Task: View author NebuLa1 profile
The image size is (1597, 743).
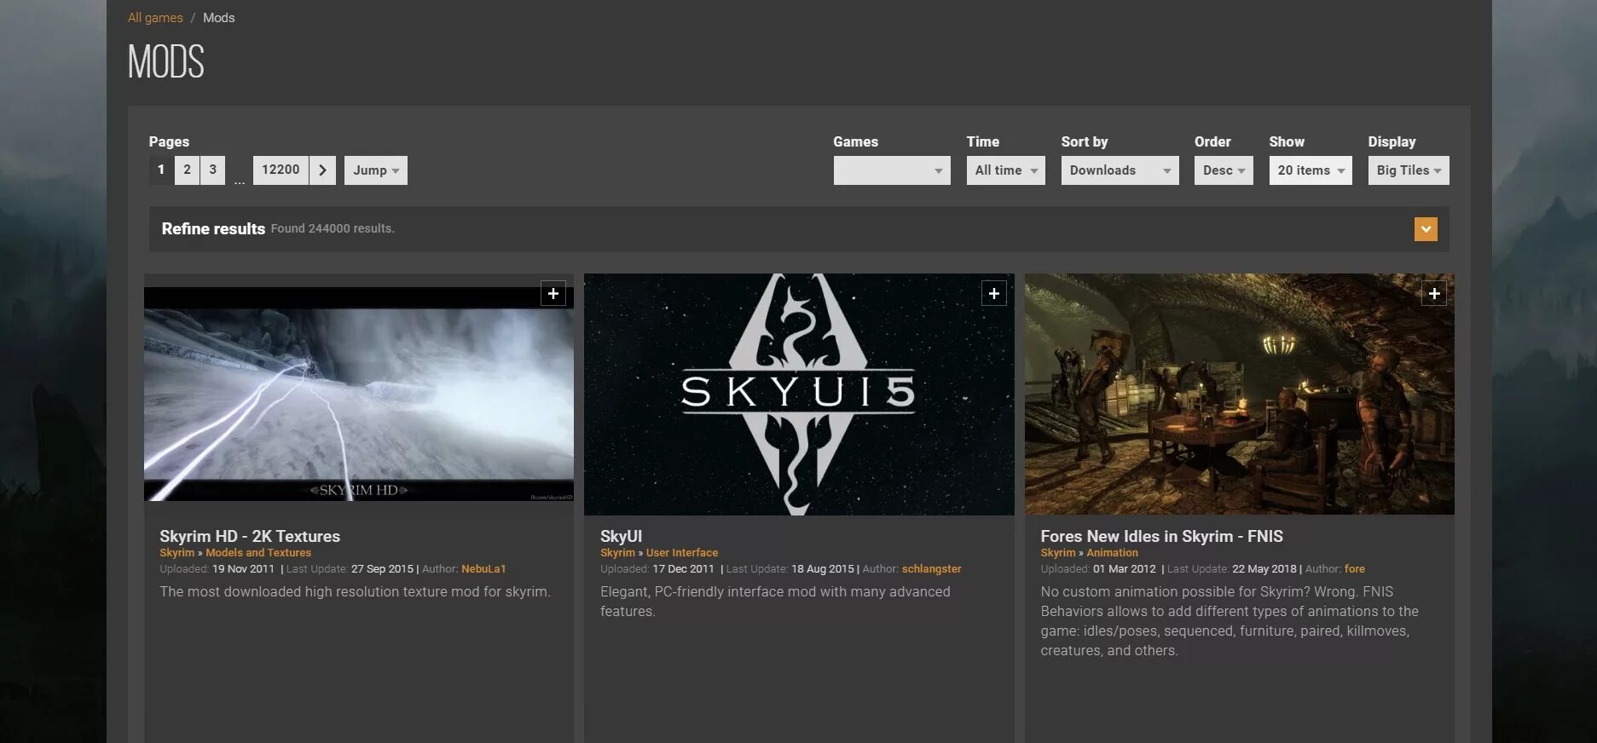Action: 483,569
